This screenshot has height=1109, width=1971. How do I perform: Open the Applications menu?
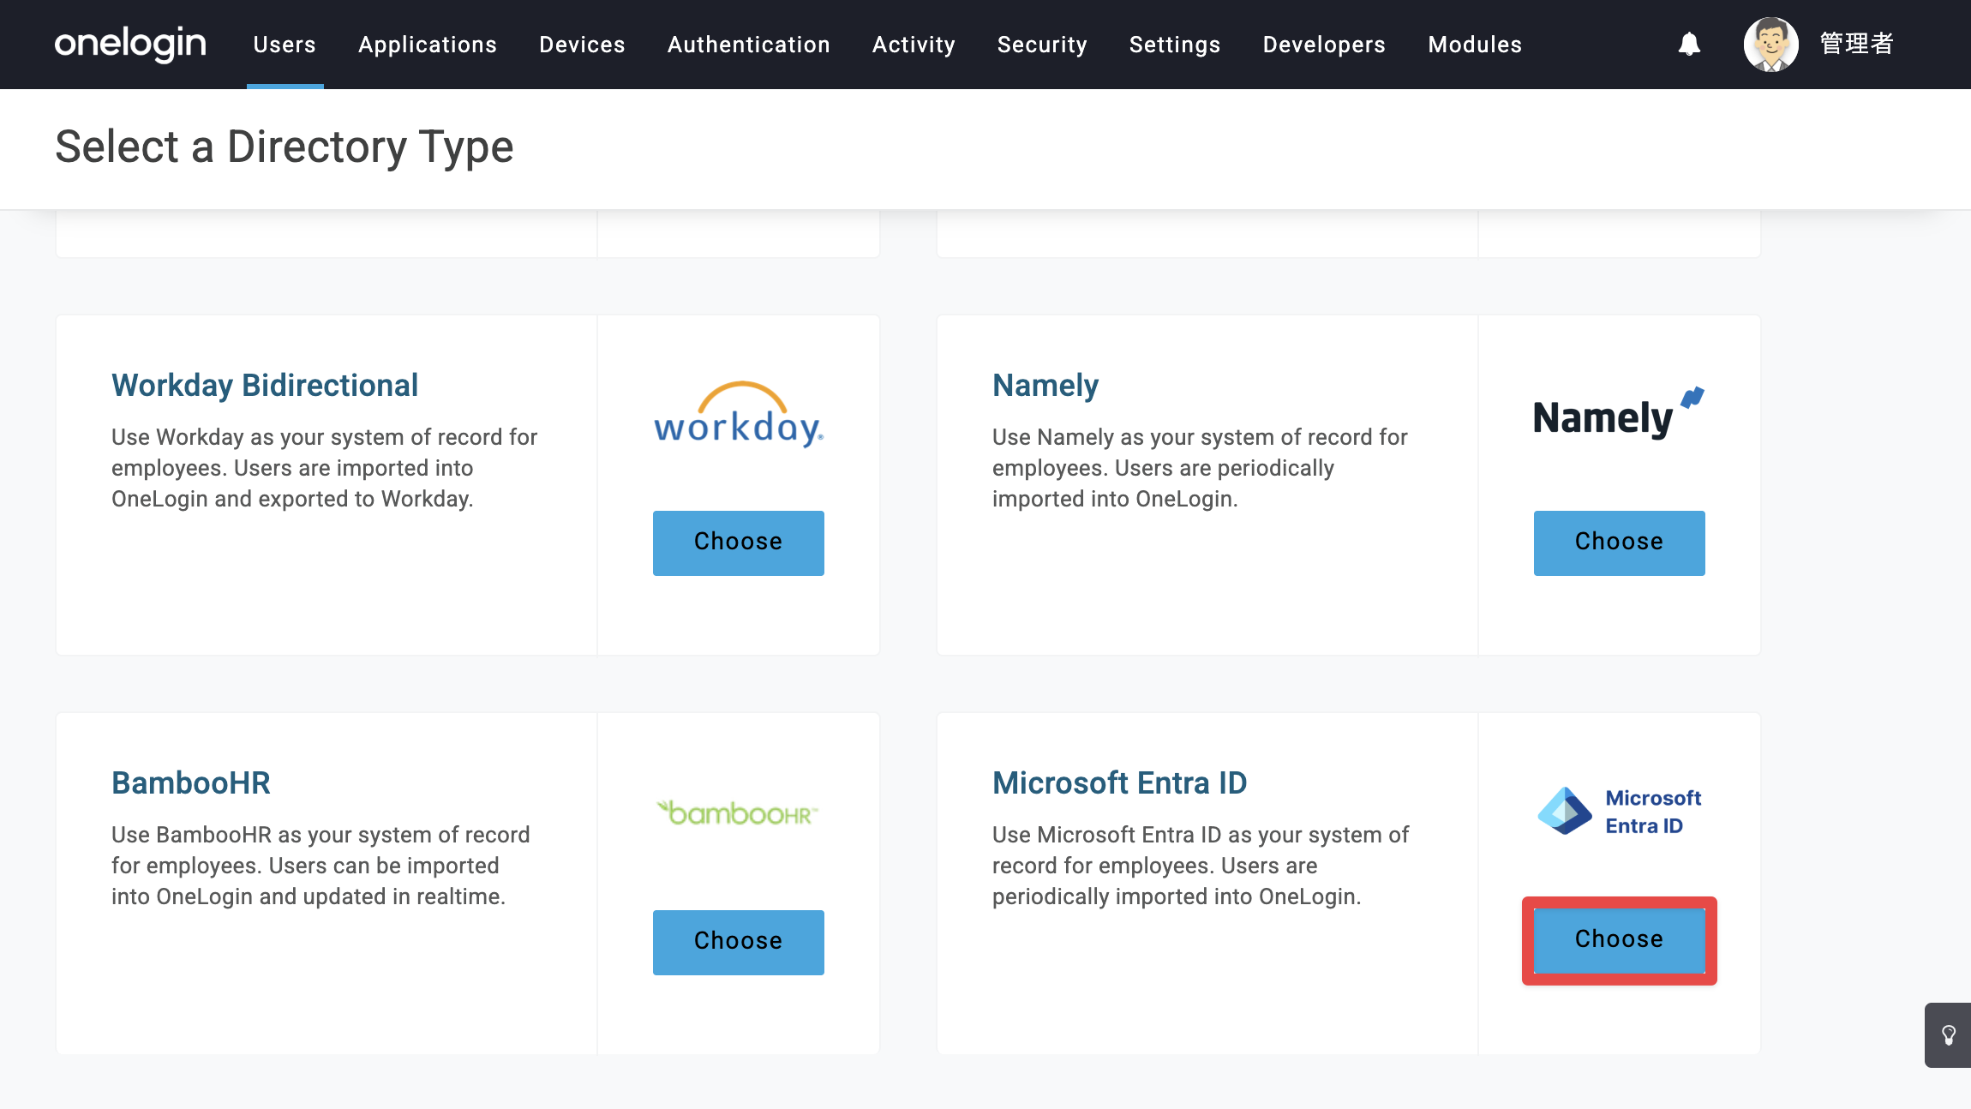click(x=428, y=45)
